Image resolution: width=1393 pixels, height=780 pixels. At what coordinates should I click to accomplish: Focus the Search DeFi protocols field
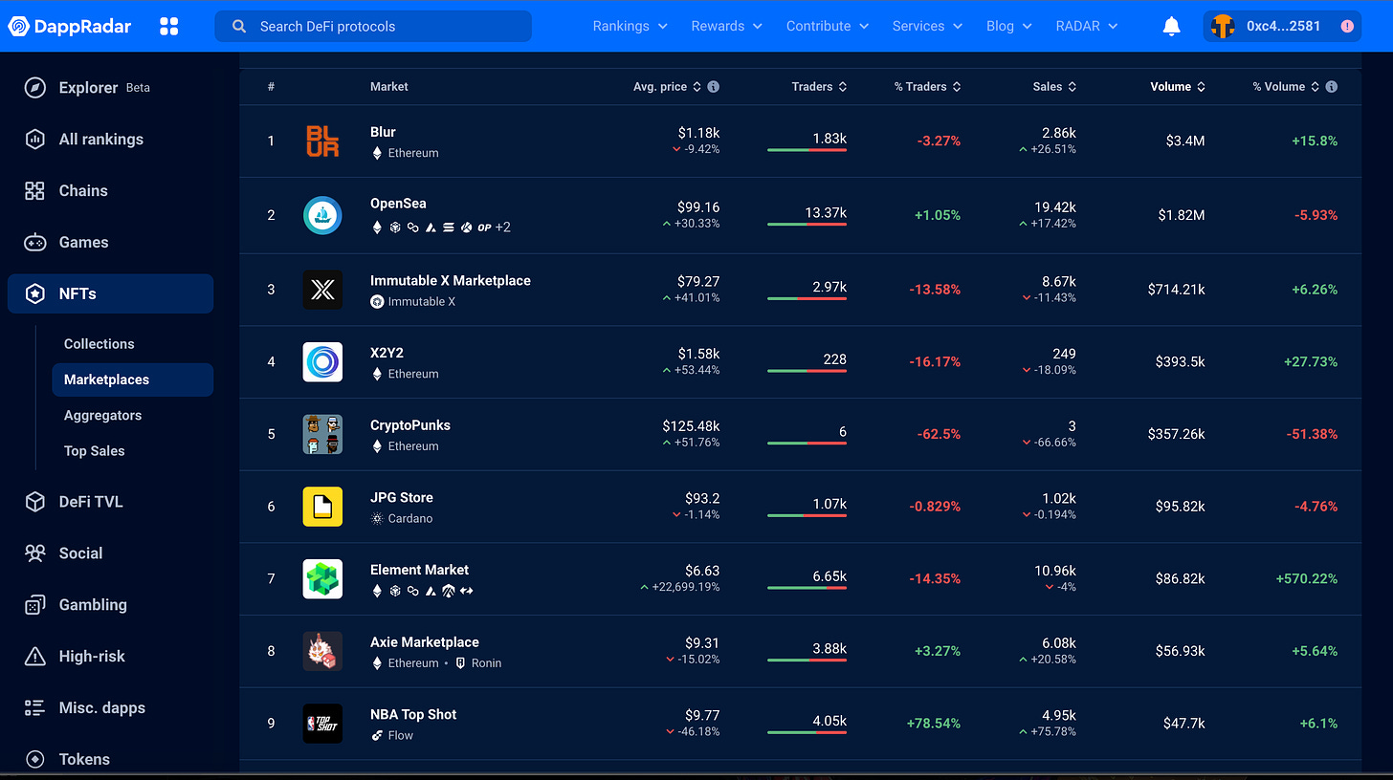(373, 26)
